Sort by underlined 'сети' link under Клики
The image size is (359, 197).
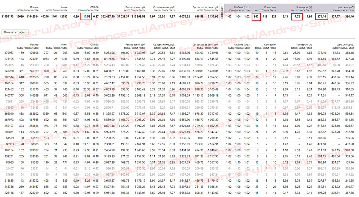pos(65,47)
